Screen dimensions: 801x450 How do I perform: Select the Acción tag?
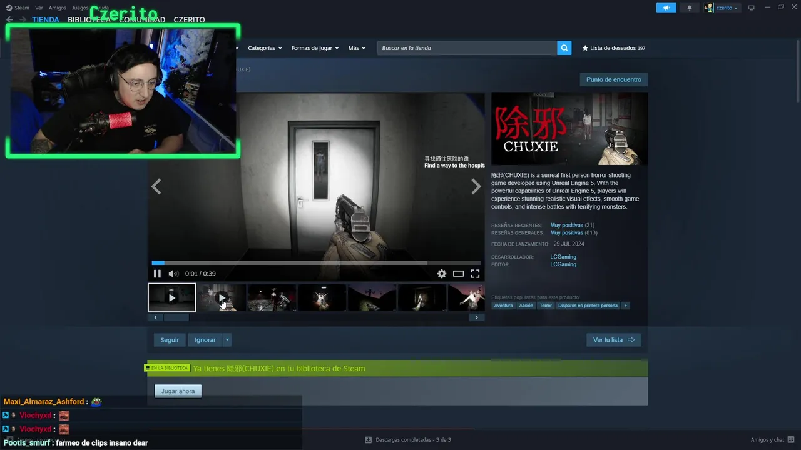tap(526, 306)
